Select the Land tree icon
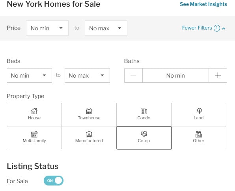The image size is (235, 191). pos(200,111)
